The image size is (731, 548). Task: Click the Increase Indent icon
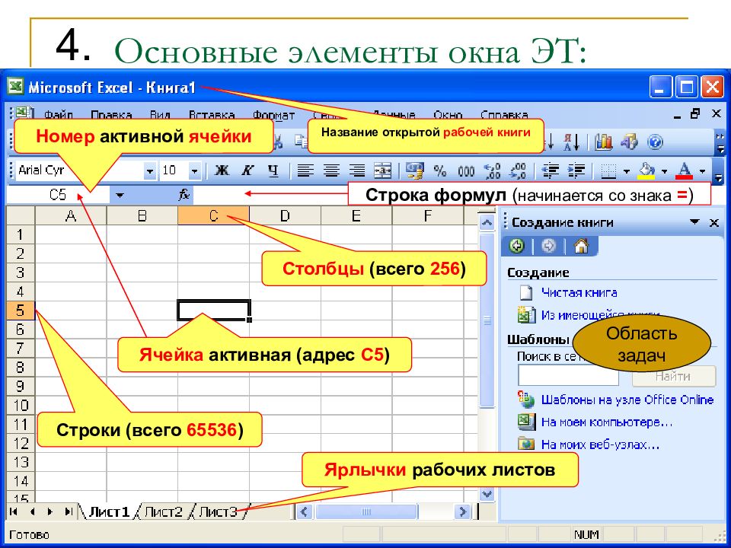[x=576, y=171]
